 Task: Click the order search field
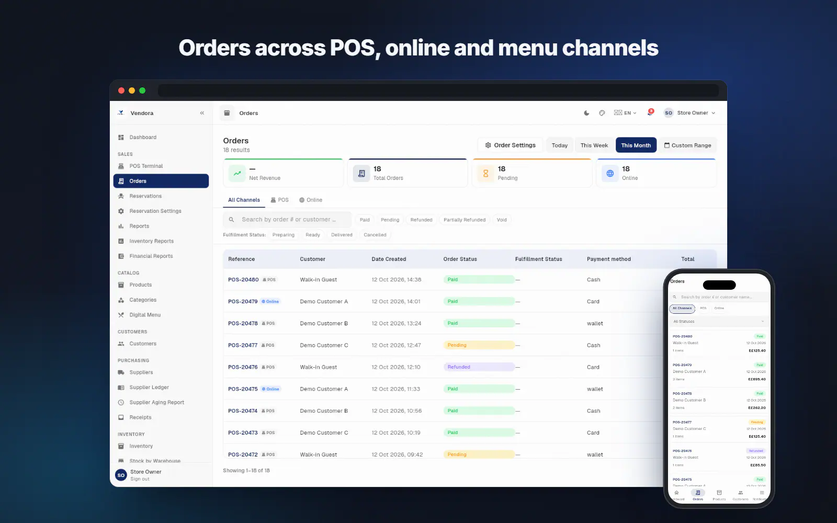pyautogui.click(x=287, y=220)
